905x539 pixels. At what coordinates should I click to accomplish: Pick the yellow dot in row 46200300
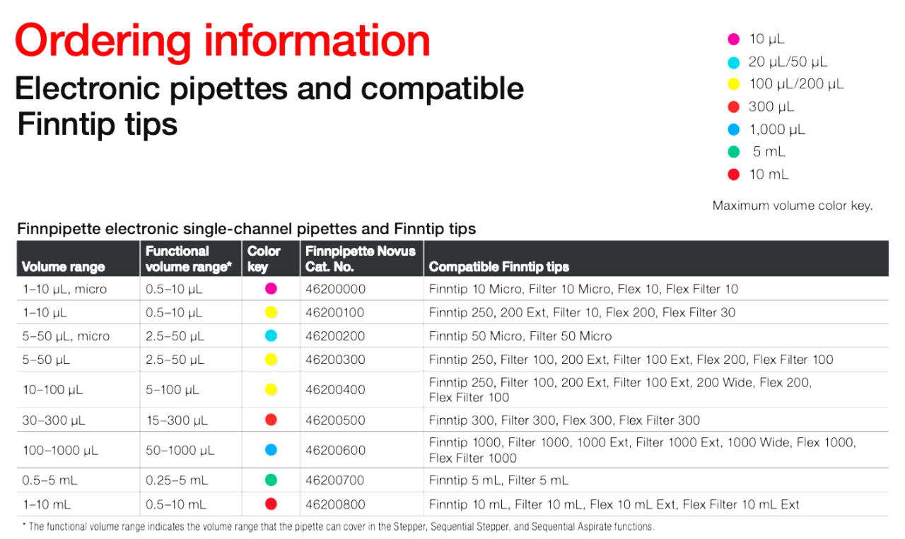270,360
